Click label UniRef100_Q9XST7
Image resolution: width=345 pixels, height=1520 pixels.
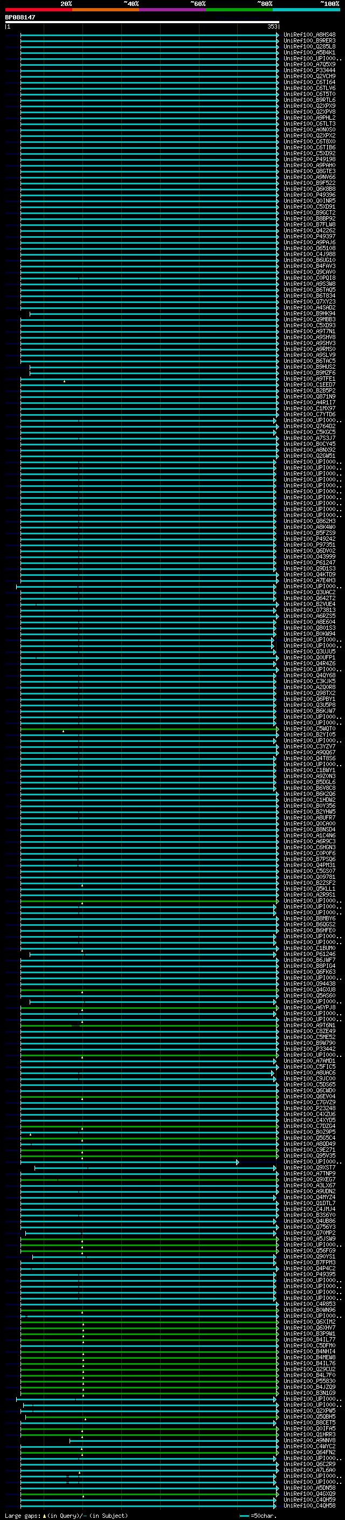pyautogui.click(x=309, y=1168)
